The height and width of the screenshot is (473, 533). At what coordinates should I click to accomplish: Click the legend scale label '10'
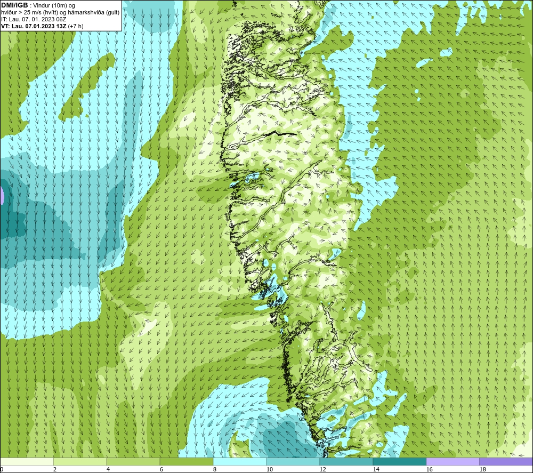[269, 469]
